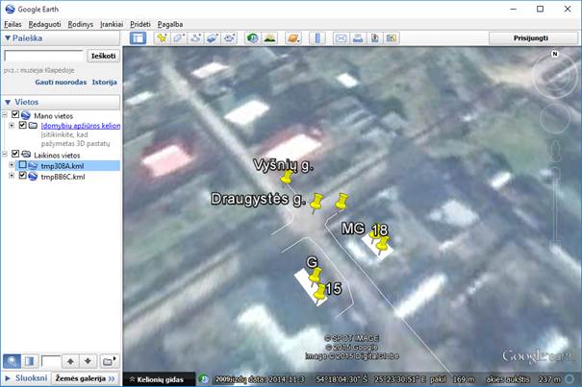Expand the Įdomybių apžiūros kelionė node
This screenshot has height=387, width=582.
click(x=12, y=125)
